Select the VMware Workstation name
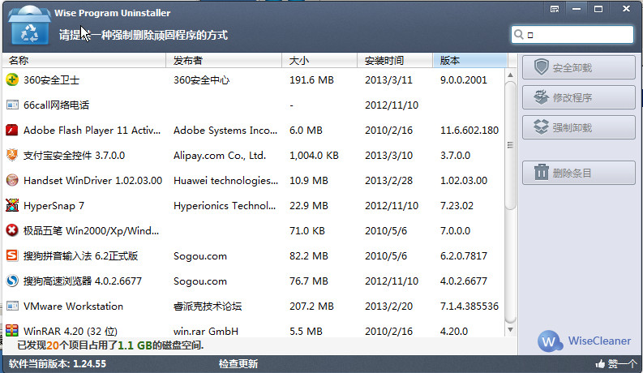The image size is (643, 373). pos(74,307)
